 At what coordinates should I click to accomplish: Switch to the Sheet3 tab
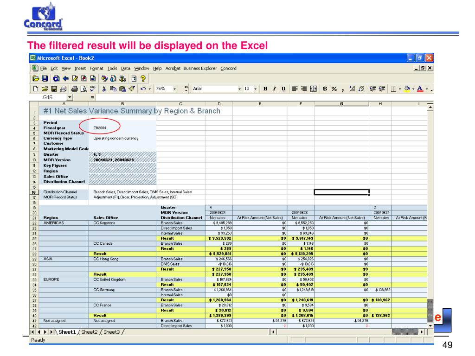tap(111, 332)
